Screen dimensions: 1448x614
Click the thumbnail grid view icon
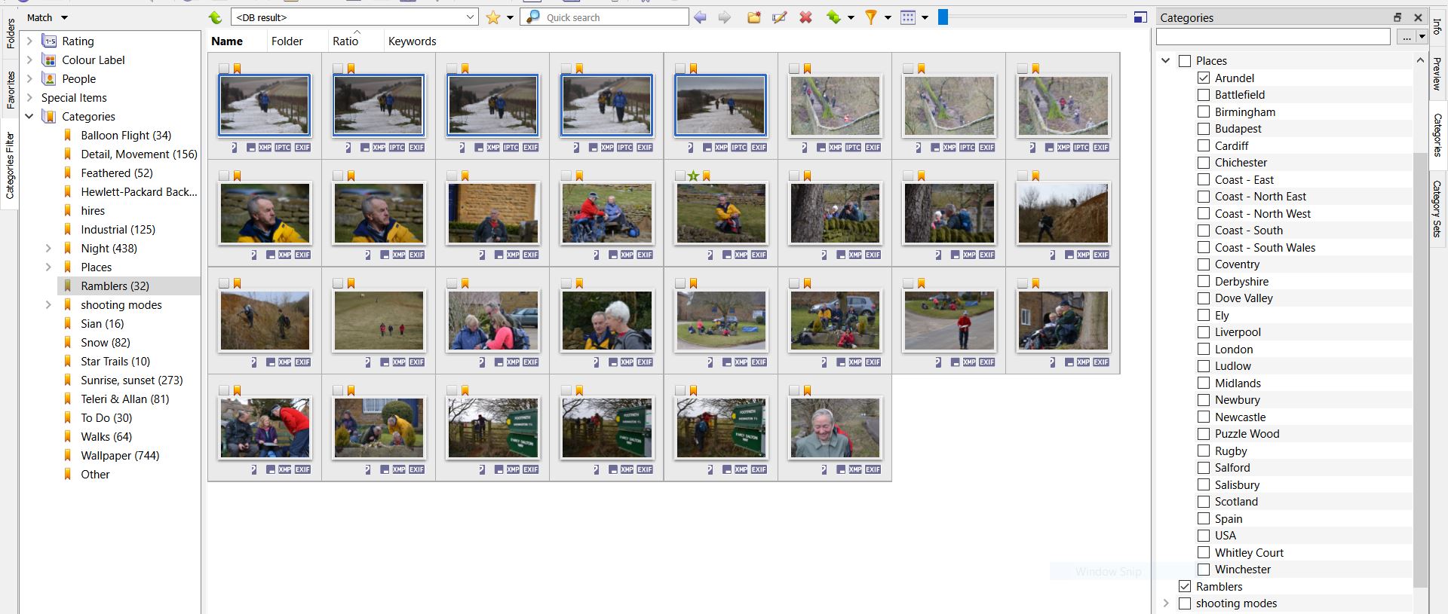(908, 17)
